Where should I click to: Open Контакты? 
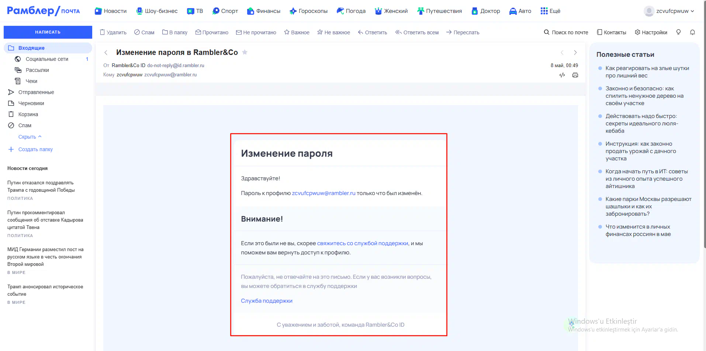[611, 32]
